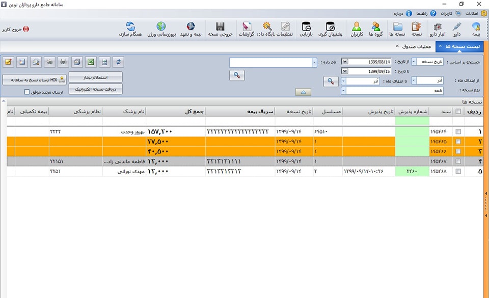Click the printer icon in the list toolbar
Screen dimensions: 489x298
coord(63,62)
